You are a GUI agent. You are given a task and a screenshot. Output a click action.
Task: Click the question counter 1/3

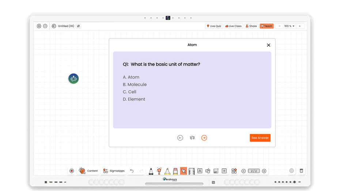[192, 138]
